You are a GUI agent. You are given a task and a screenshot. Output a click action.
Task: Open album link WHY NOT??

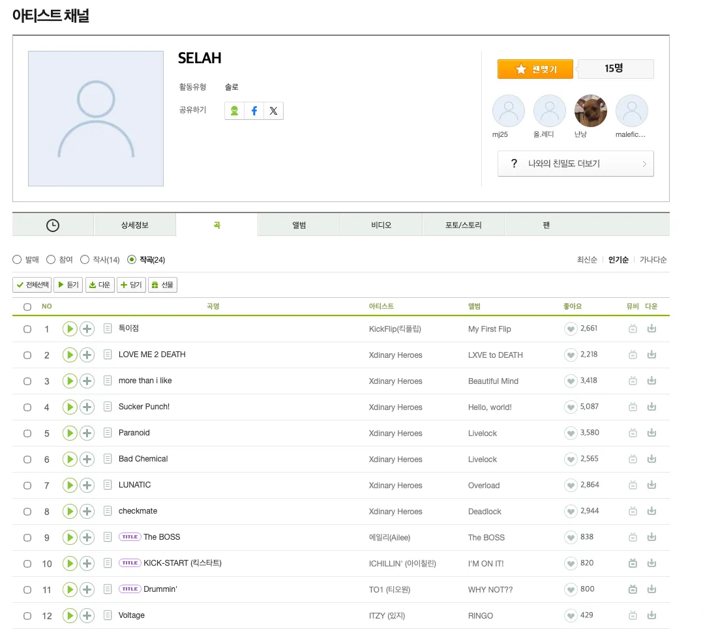(490, 590)
